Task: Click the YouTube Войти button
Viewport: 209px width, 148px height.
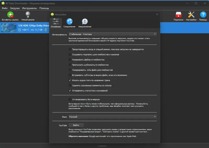Action: [76, 125]
